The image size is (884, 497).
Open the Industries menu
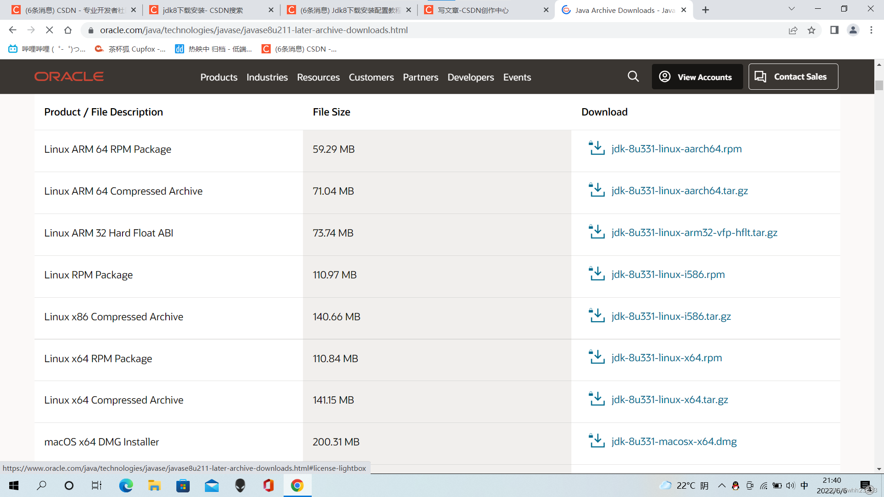[267, 77]
